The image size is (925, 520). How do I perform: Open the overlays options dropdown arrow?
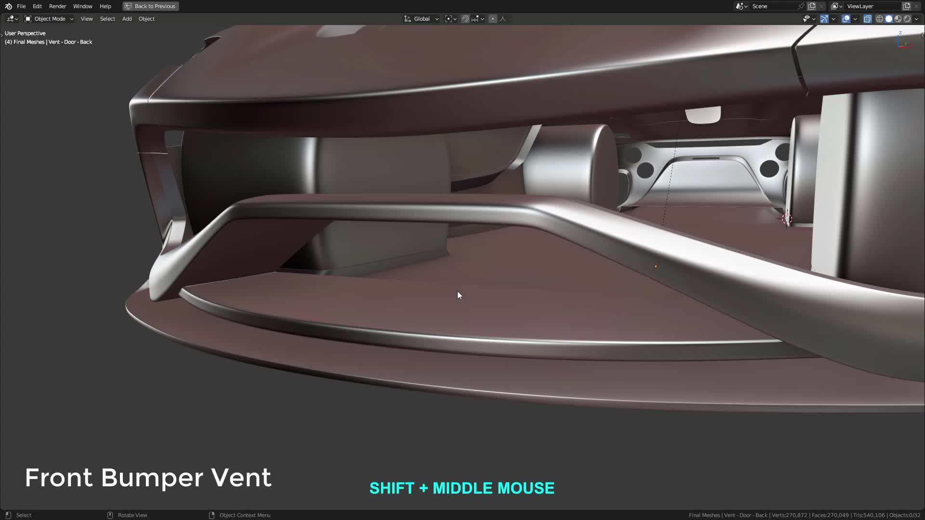click(855, 19)
